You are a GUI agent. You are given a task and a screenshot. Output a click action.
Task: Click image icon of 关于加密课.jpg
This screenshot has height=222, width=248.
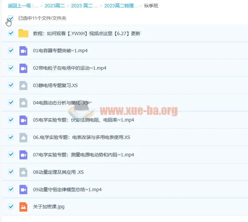tap(23, 207)
